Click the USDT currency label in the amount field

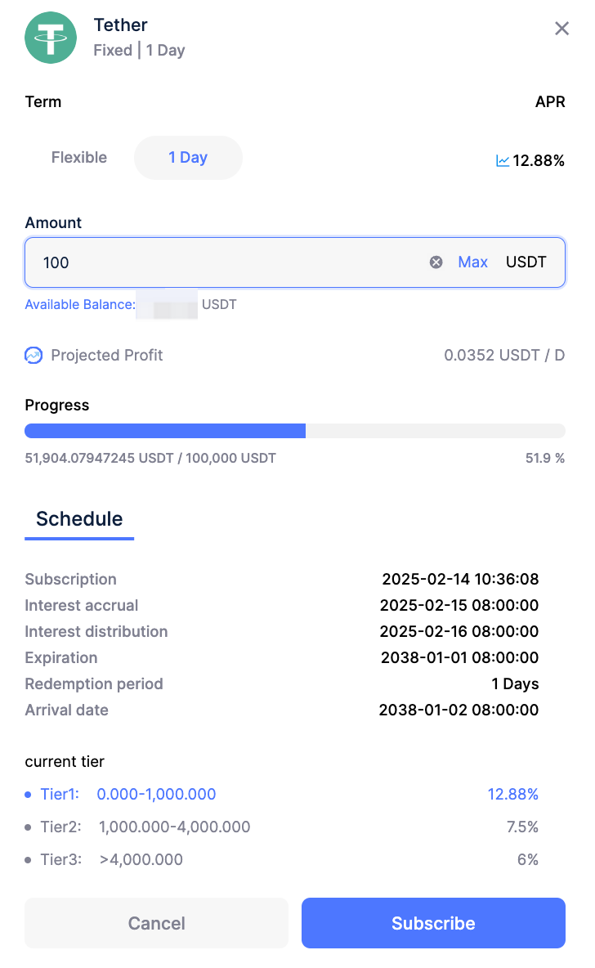(526, 262)
